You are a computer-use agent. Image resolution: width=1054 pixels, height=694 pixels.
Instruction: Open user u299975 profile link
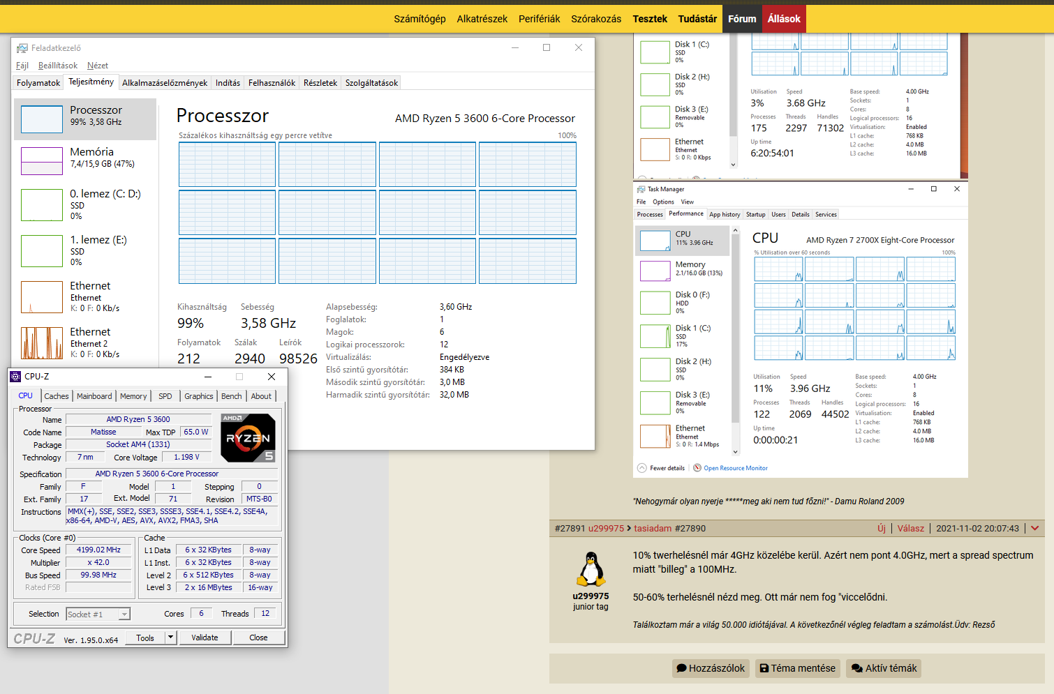[x=606, y=529]
